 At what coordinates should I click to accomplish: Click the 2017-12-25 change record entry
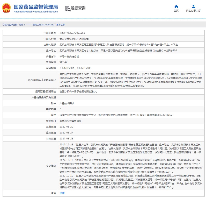coord(130,150)
